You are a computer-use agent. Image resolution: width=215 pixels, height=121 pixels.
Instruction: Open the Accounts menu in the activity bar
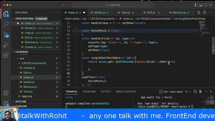coord(6,93)
